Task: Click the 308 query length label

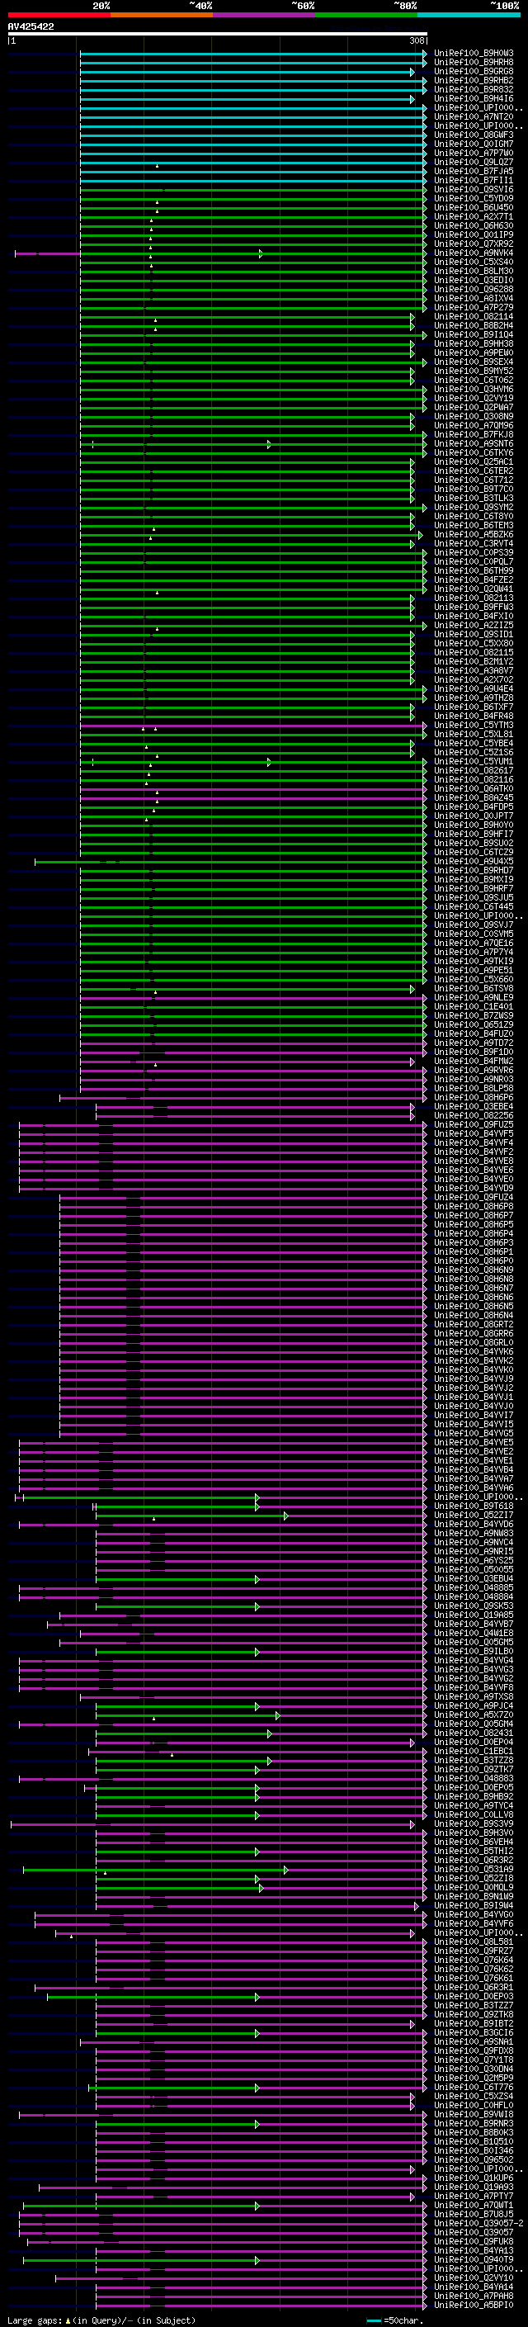Action: tap(417, 40)
